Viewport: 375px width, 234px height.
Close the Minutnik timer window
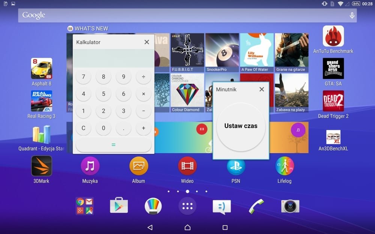pos(262,89)
